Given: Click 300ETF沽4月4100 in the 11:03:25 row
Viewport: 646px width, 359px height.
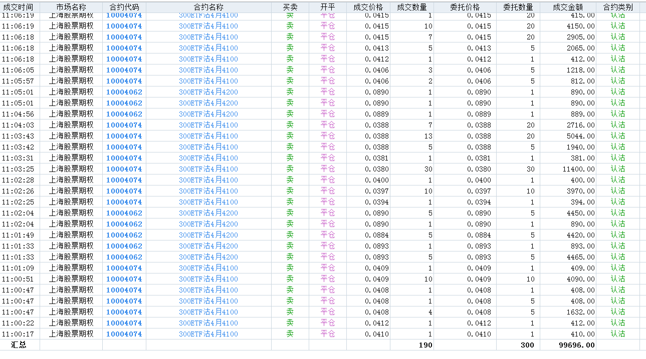Looking at the screenshot, I should tap(208, 169).
